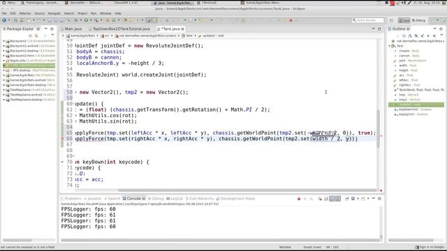Switch to TopDownBox2DTankTutorial.java tab

click(119, 29)
